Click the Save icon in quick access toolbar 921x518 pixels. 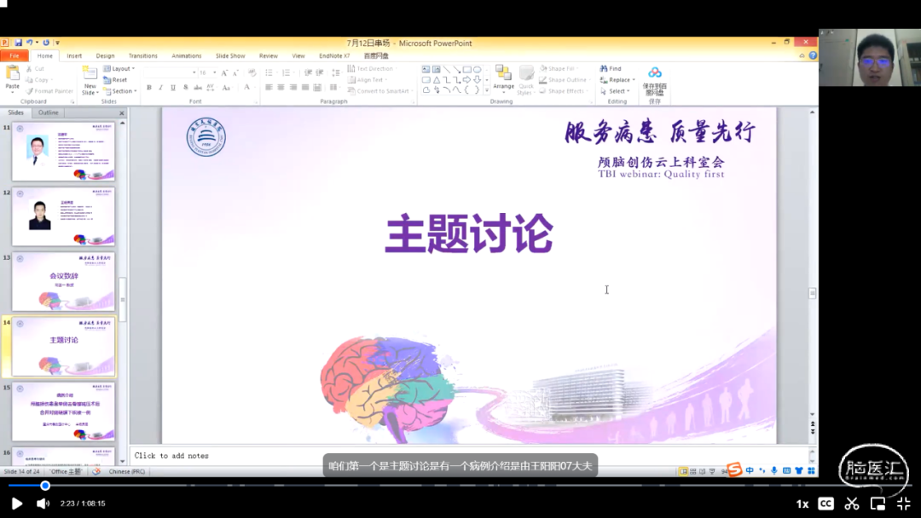(x=18, y=43)
